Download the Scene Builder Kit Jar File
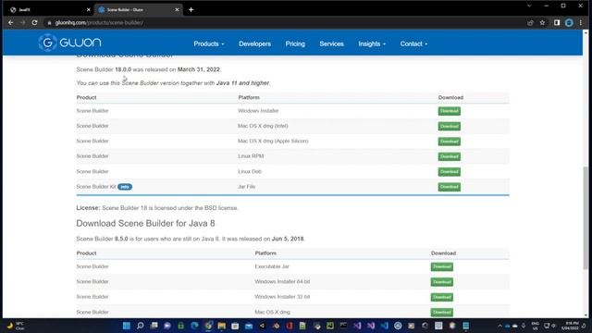Screen dimensions: 592x333 pos(449,187)
